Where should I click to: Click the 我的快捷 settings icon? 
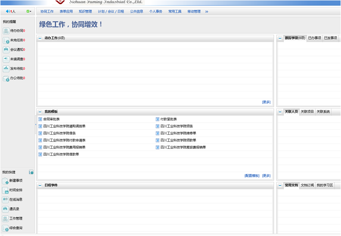[31, 172]
